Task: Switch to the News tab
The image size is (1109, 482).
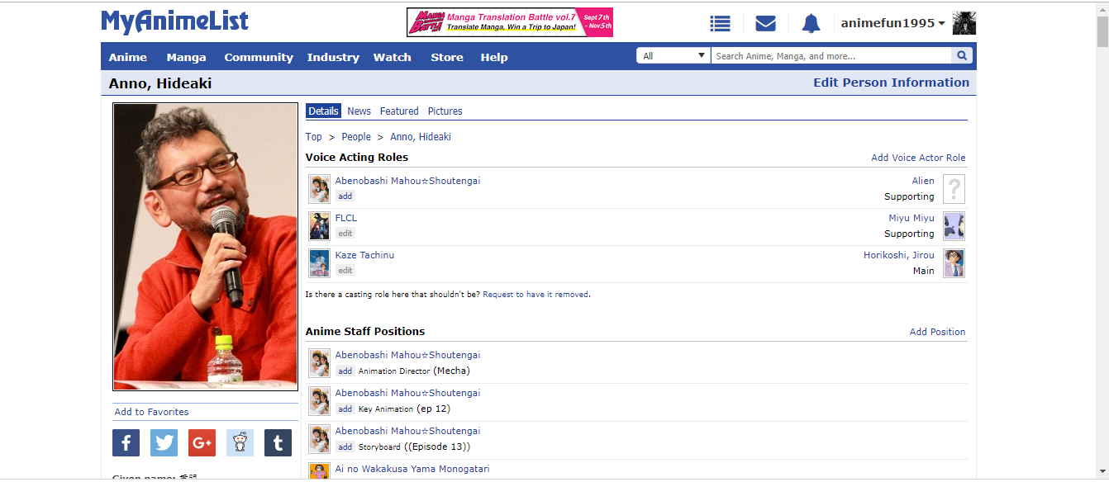Action: click(359, 111)
